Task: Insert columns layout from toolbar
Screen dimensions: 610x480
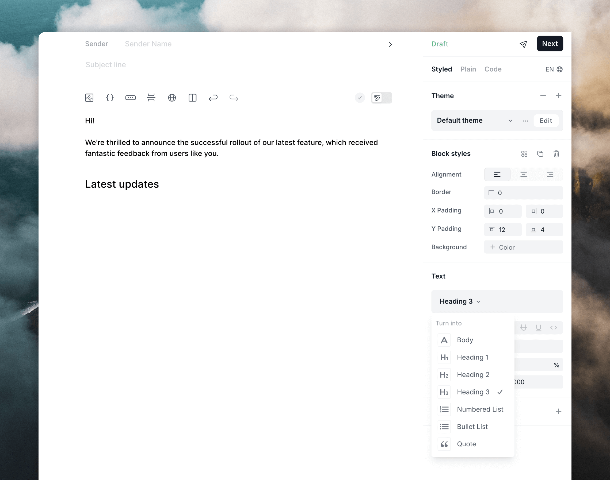Action: (192, 98)
